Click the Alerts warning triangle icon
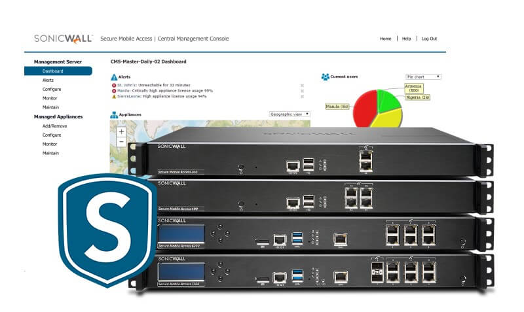 point(113,77)
